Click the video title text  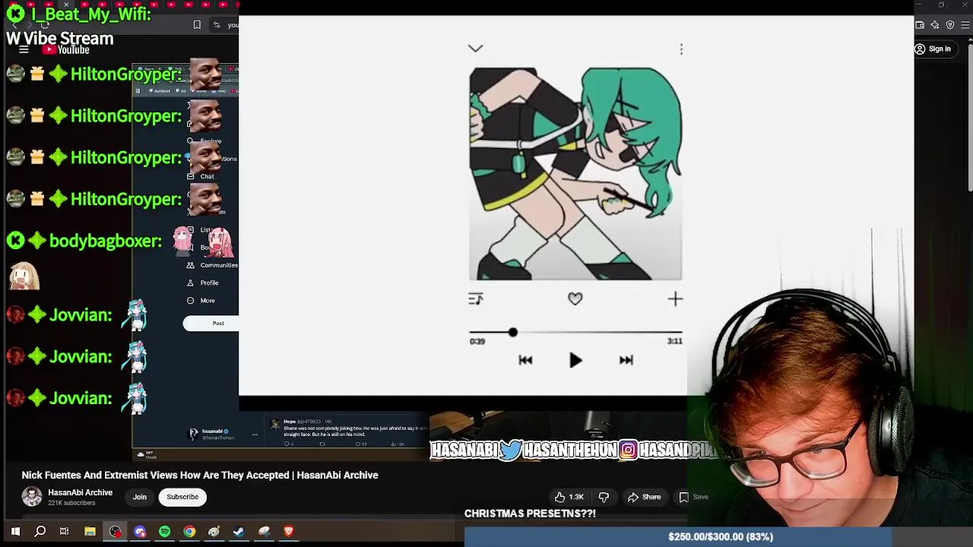point(200,475)
